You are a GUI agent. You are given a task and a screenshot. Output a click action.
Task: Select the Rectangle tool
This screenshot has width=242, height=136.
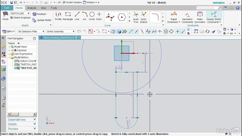pyautogui.click(x=68, y=16)
